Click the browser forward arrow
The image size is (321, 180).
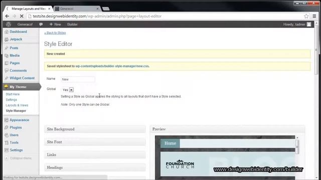click(14, 16)
